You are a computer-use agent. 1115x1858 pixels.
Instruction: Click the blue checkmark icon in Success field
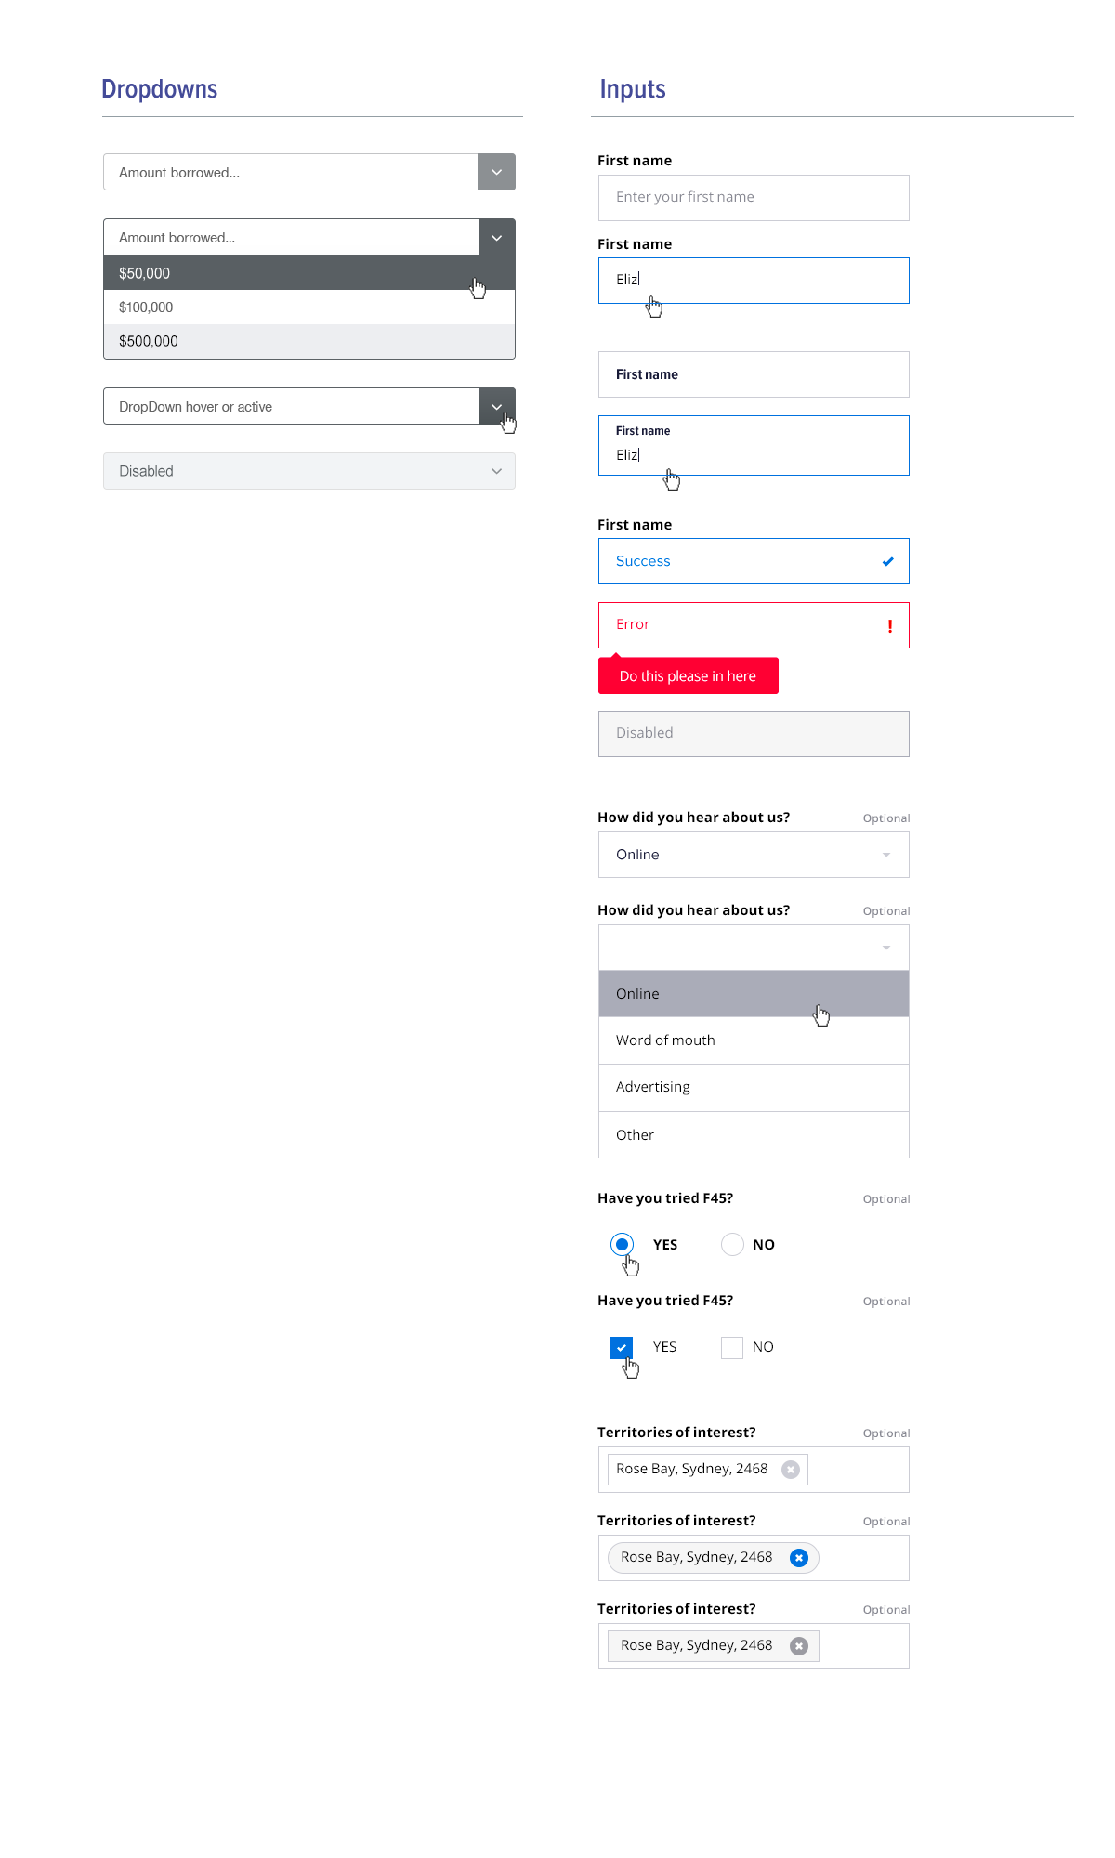coord(888,561)
